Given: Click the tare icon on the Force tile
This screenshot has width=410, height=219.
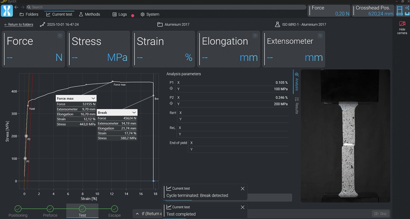Looking at the screenshot, I should click(x=60, y=36).
